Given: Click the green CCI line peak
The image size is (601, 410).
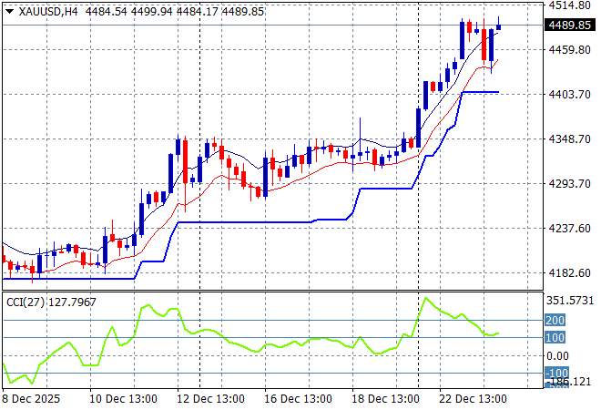Looking at the screenshot, I should (423, 297).
